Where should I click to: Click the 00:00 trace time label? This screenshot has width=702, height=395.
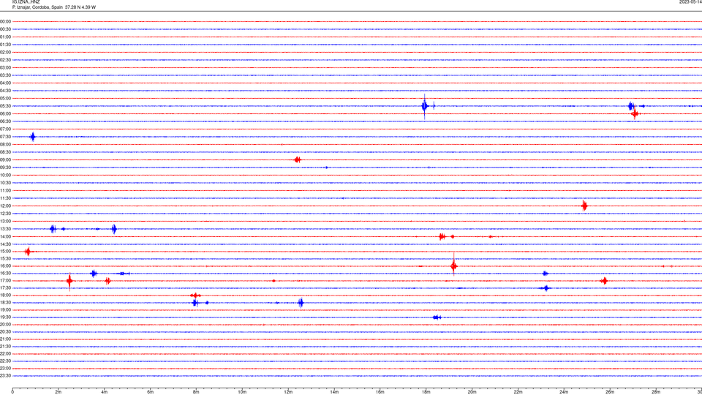click(5, 21)
